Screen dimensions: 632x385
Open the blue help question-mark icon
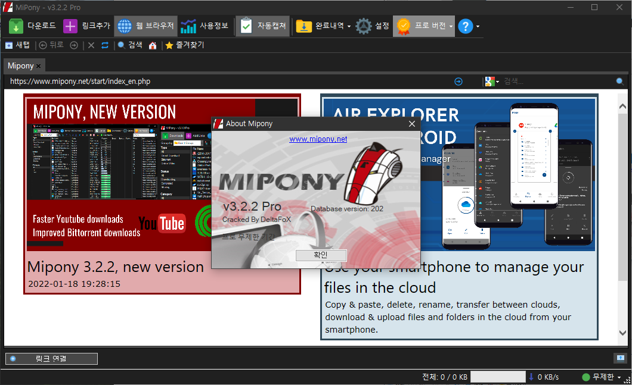pyautogui.click(x=465, y=26)
